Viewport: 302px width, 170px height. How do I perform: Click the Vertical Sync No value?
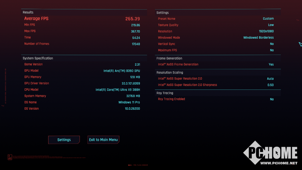coord(272,44)
